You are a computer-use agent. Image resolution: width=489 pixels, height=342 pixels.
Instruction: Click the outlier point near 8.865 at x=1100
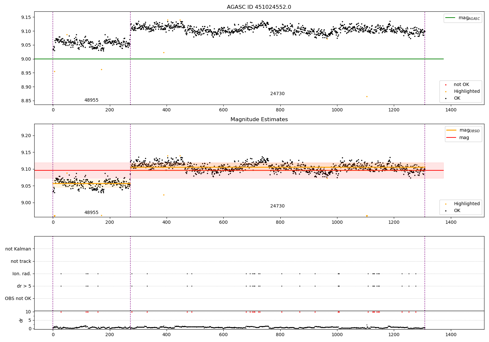pos(367,96)
